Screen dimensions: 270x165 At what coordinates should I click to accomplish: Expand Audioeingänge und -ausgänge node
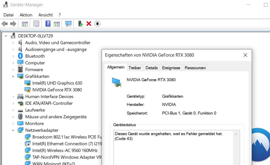(13, 49)
